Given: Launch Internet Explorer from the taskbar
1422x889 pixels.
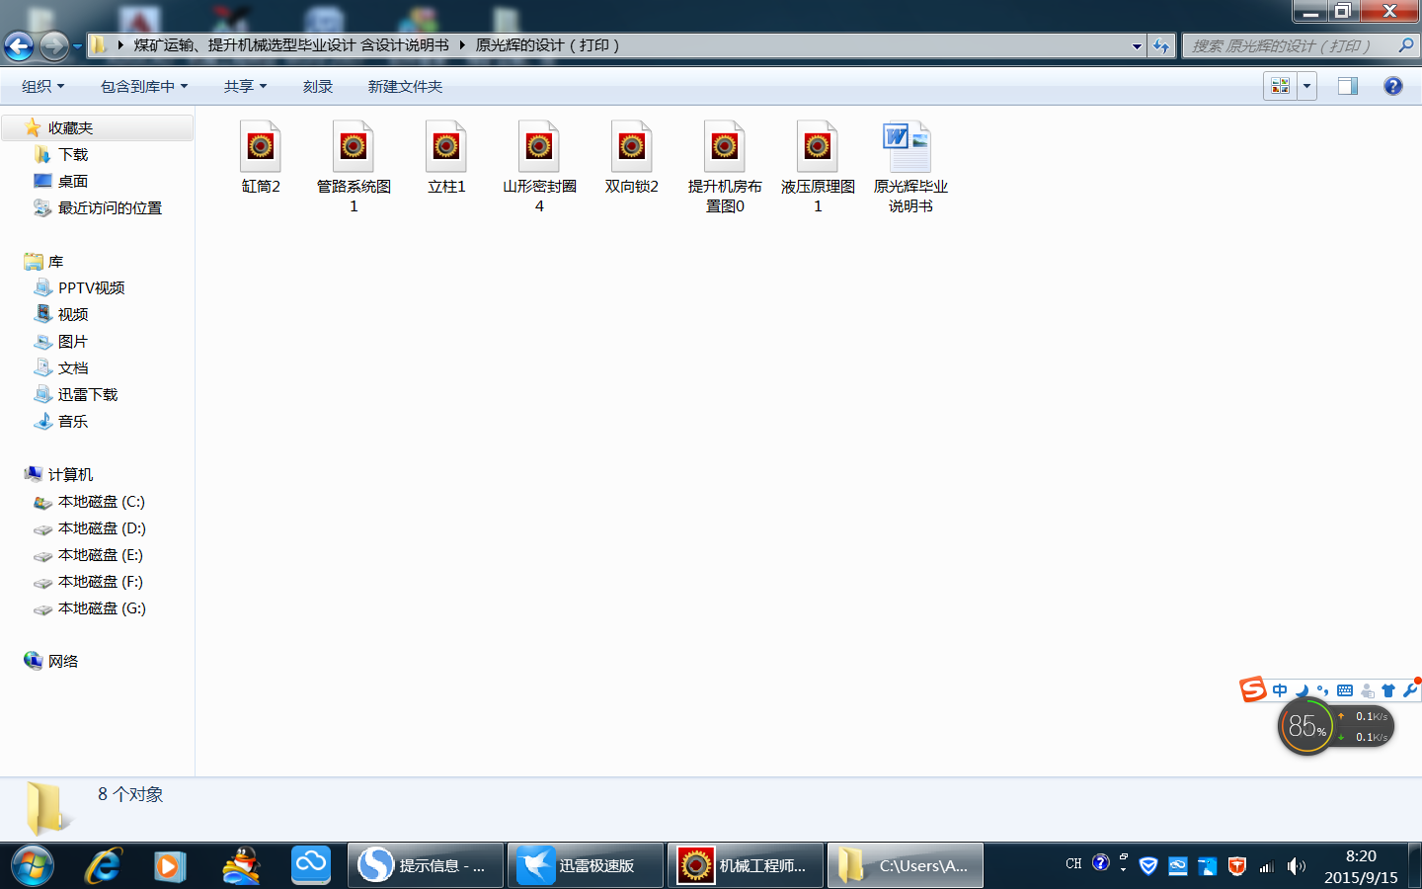Looking at the screenshot, I should pos(102,866).
